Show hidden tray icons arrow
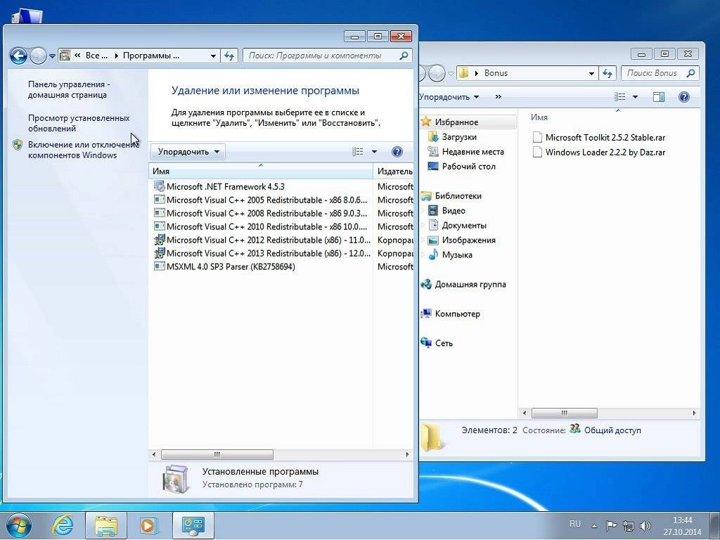The height and width of the screenshot is (540, 720). (x=595, y=526)
